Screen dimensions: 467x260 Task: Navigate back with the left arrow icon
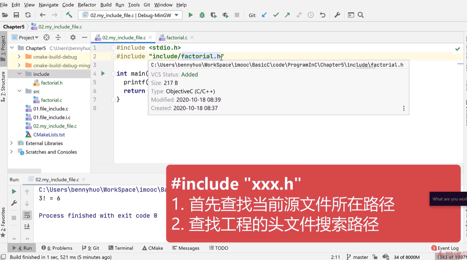tap(43, 15)
